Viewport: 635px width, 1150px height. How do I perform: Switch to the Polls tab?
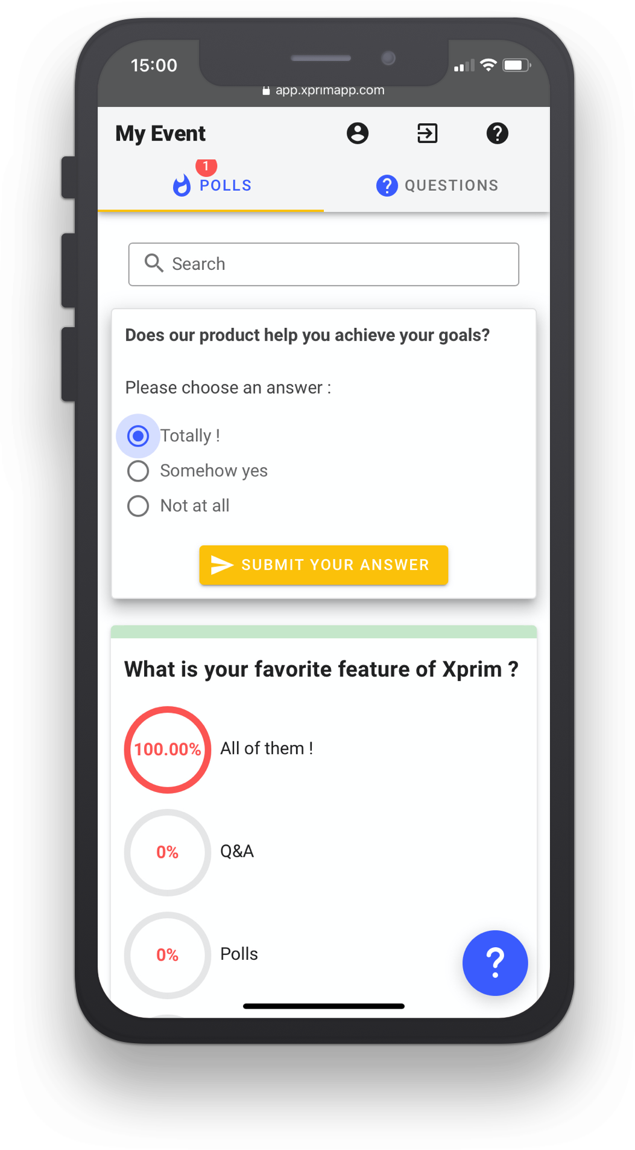(x=225, y=185)
